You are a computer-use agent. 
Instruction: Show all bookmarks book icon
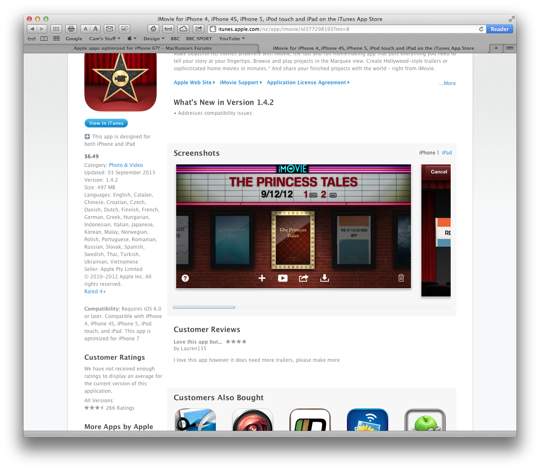(44, 39)
